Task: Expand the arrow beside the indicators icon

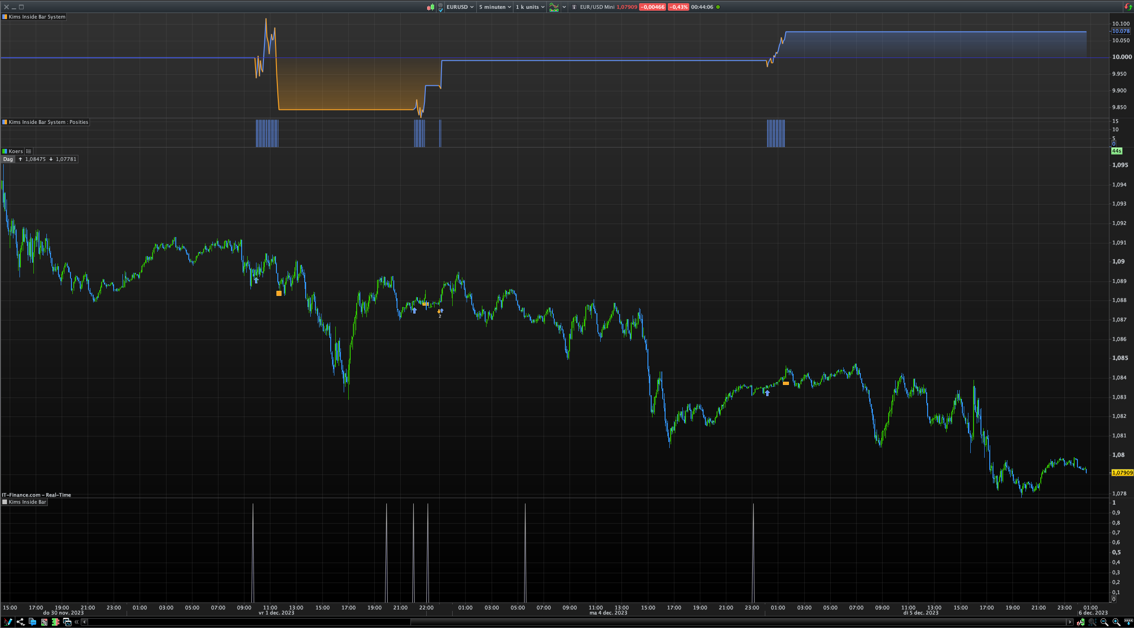Action: pos(564,7)
